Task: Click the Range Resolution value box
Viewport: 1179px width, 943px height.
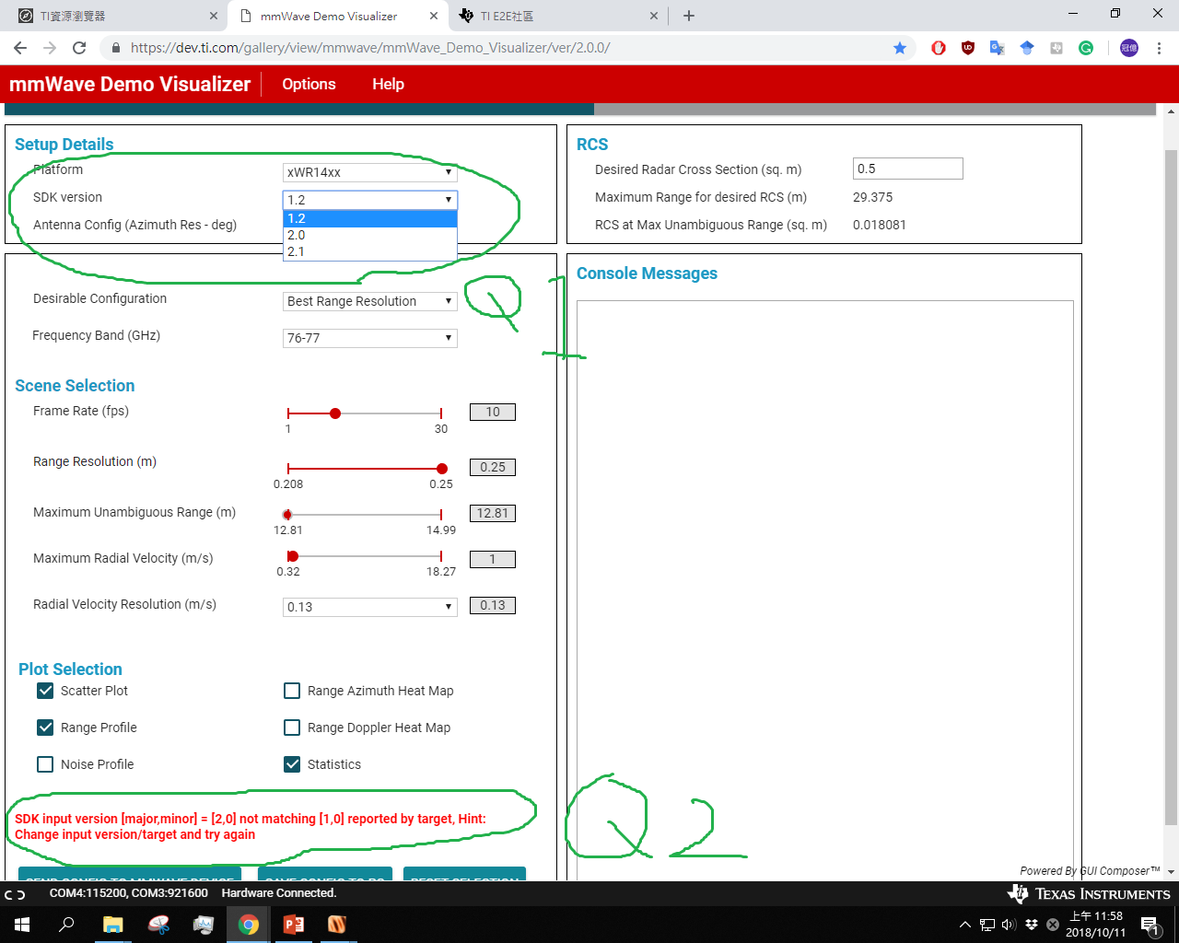Action: (493, 467)
